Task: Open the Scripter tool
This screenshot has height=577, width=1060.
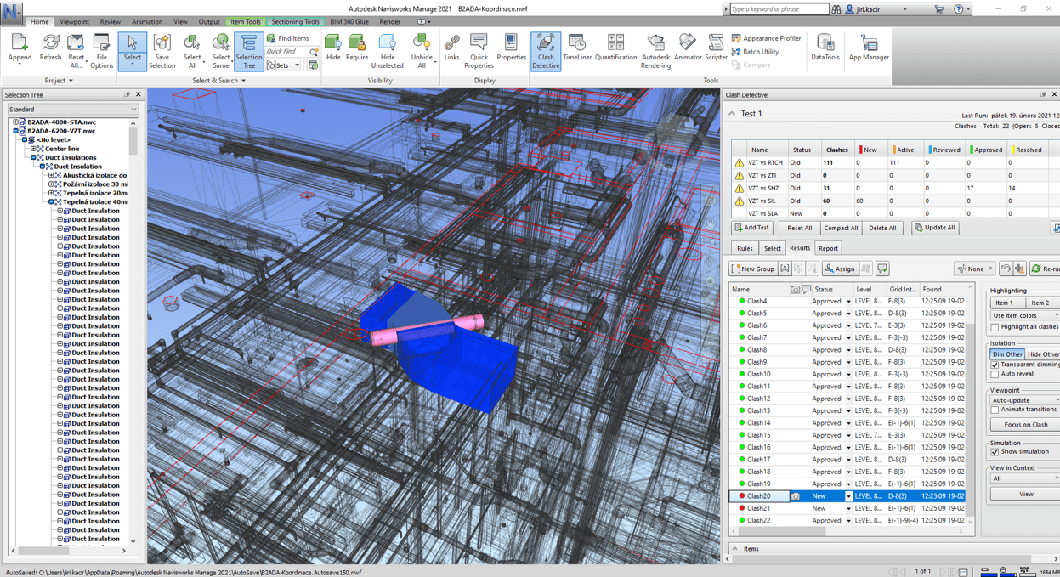Action: (x=716, y=50)
